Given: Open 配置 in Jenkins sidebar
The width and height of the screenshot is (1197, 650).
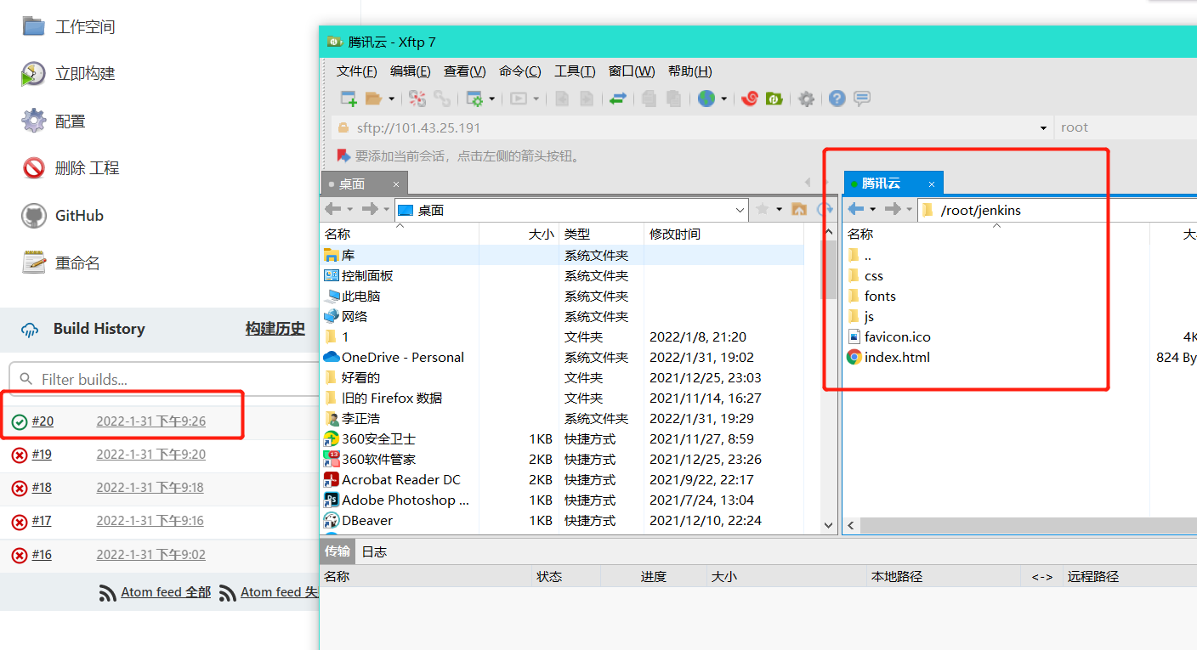Looking at the screenshot, I should [71, 122].
